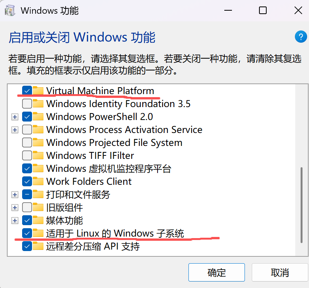Expand the Windows PowerShell 2.0 node
Image resolution: width=309 pixels, height=288 pixels.
point(15,117)
